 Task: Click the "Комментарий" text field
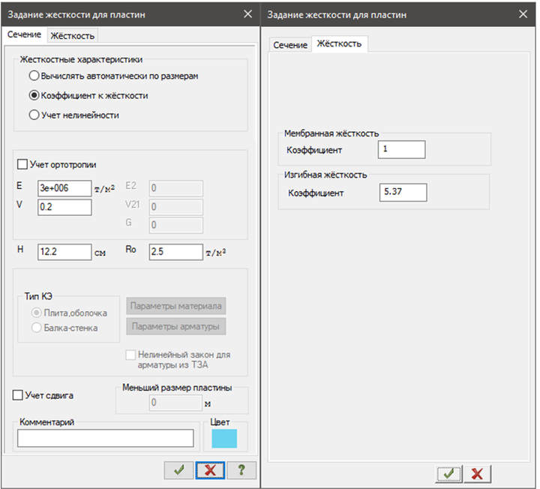point(105,438)
